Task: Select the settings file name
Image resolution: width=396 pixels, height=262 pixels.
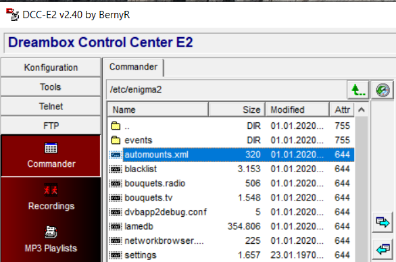Action: tap(141, 255)
